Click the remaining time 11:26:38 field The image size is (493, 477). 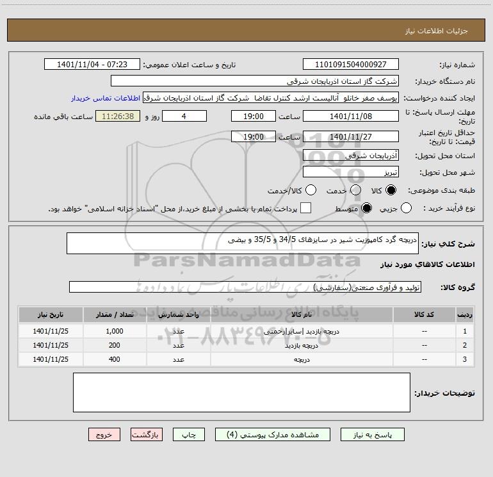click(x=118, y=117)
